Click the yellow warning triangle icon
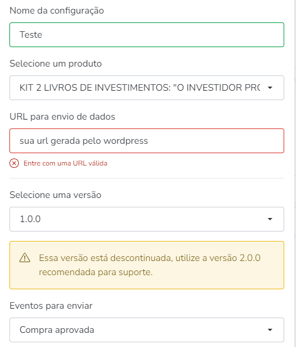Image resolution: width=296 pixels, height=347 pixels. 25,258
